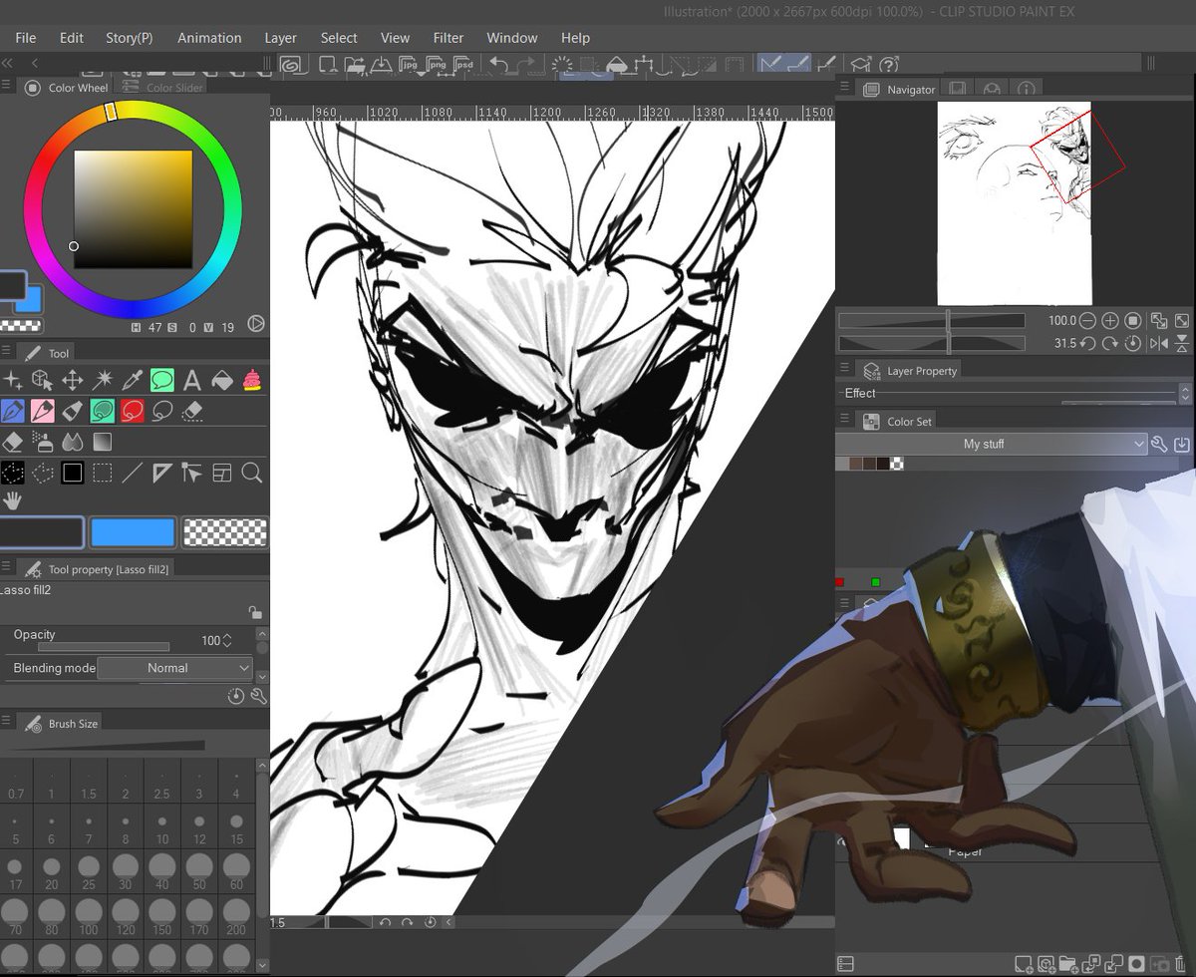
Task: Click the Navigator canvas thumbnail
Action: [x=1015, y=203]
